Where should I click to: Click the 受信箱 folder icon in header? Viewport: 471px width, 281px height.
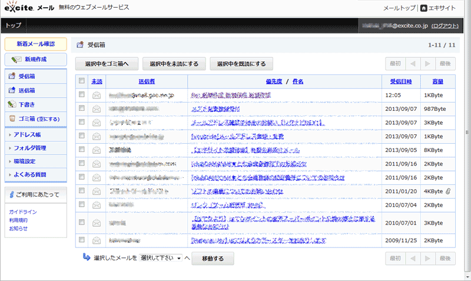tap(80, 45)
